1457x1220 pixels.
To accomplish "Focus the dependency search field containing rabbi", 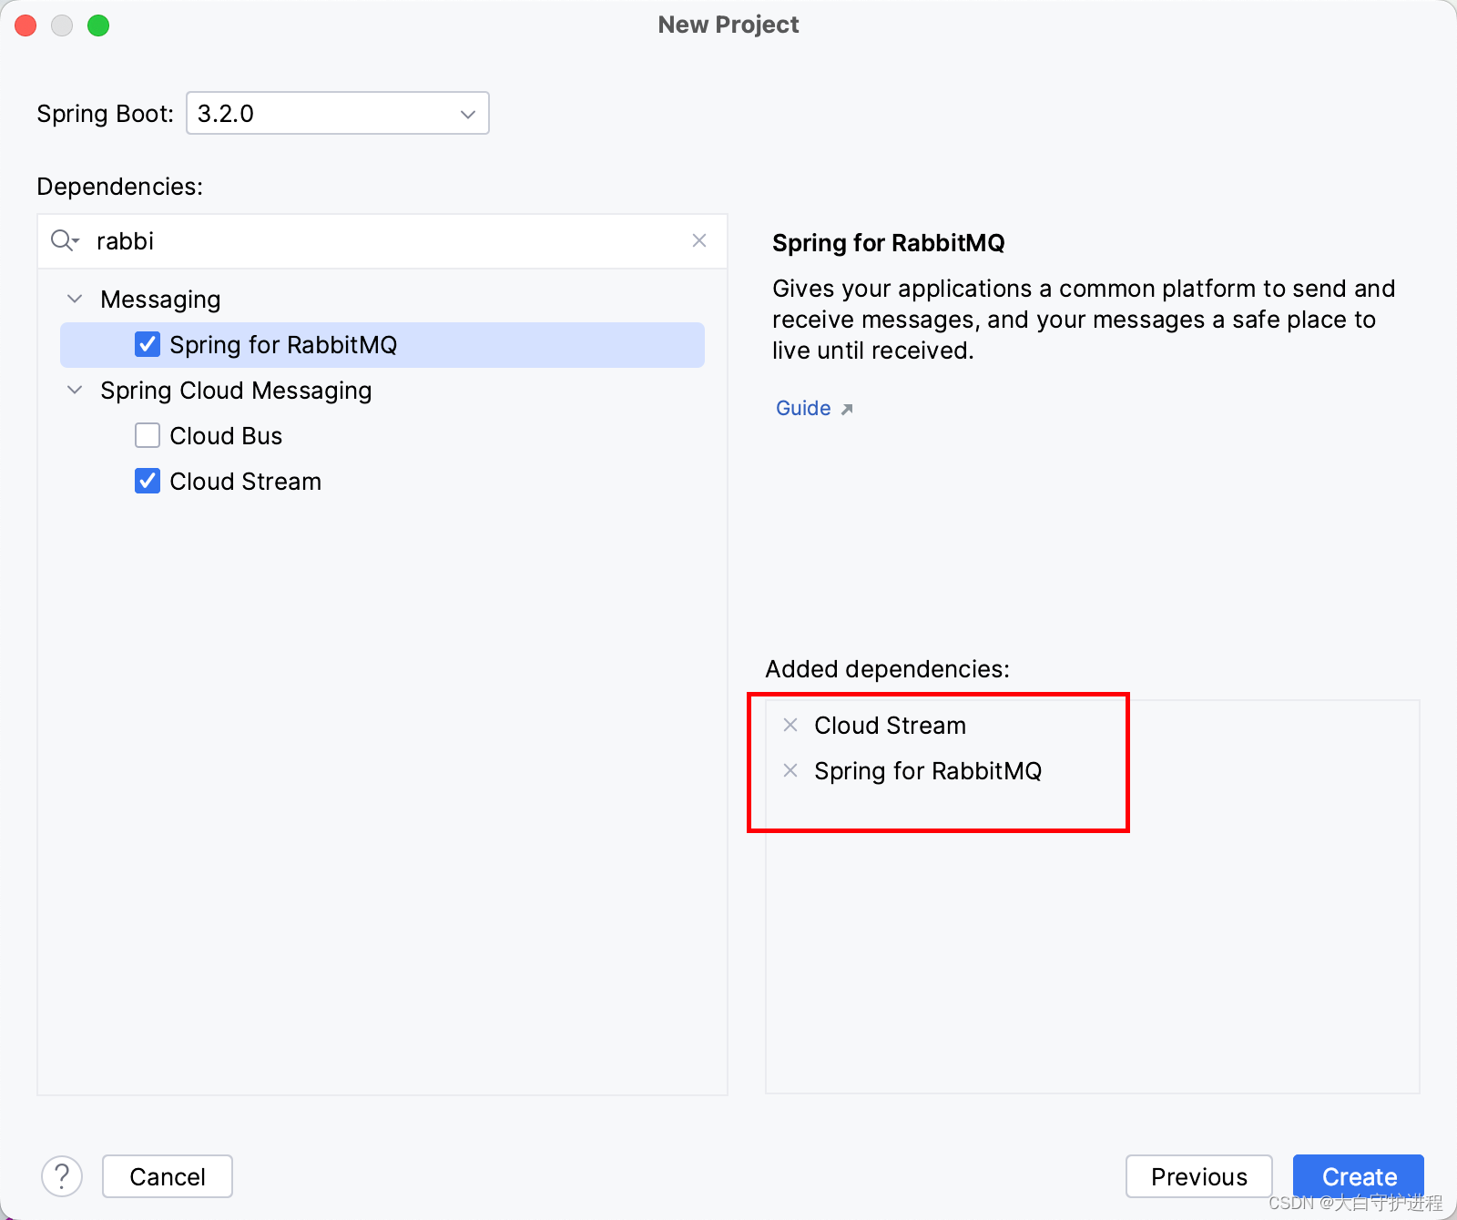I will (382, 241).
